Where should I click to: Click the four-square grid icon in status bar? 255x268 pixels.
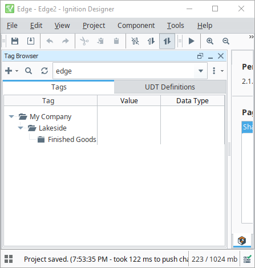click(x=9, y=259)
